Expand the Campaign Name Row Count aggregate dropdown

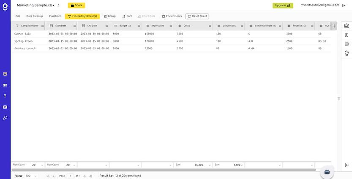[x=40, y=165]
